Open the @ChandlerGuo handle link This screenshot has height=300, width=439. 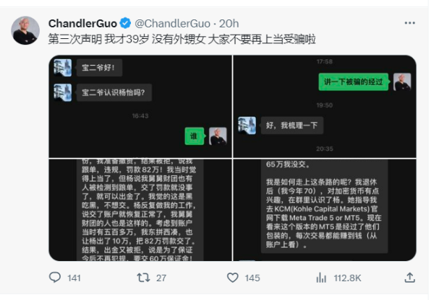pyautogui.click(x=172, y=24)
